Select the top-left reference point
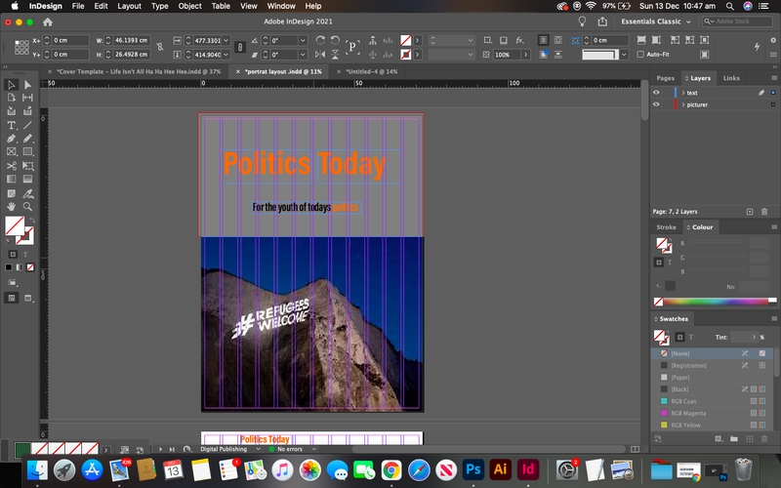The height and width of the screenshot is (488, 781). coord(17,42)
